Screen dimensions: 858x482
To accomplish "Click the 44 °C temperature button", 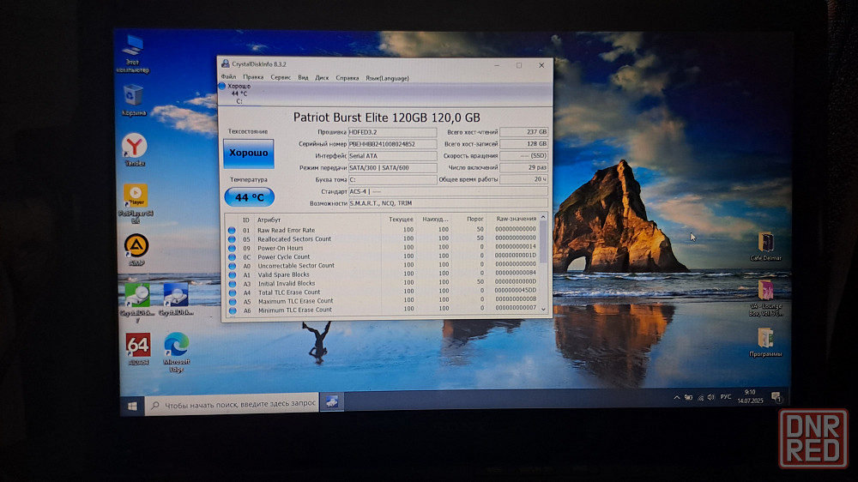I will pos(249,197).
